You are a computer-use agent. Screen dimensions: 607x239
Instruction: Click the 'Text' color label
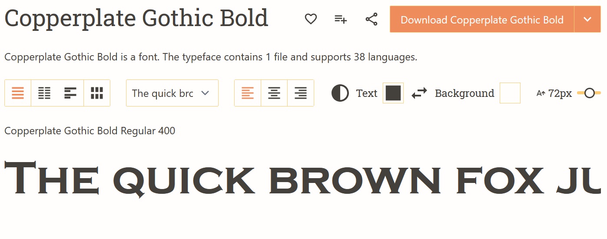click(367, 93)
